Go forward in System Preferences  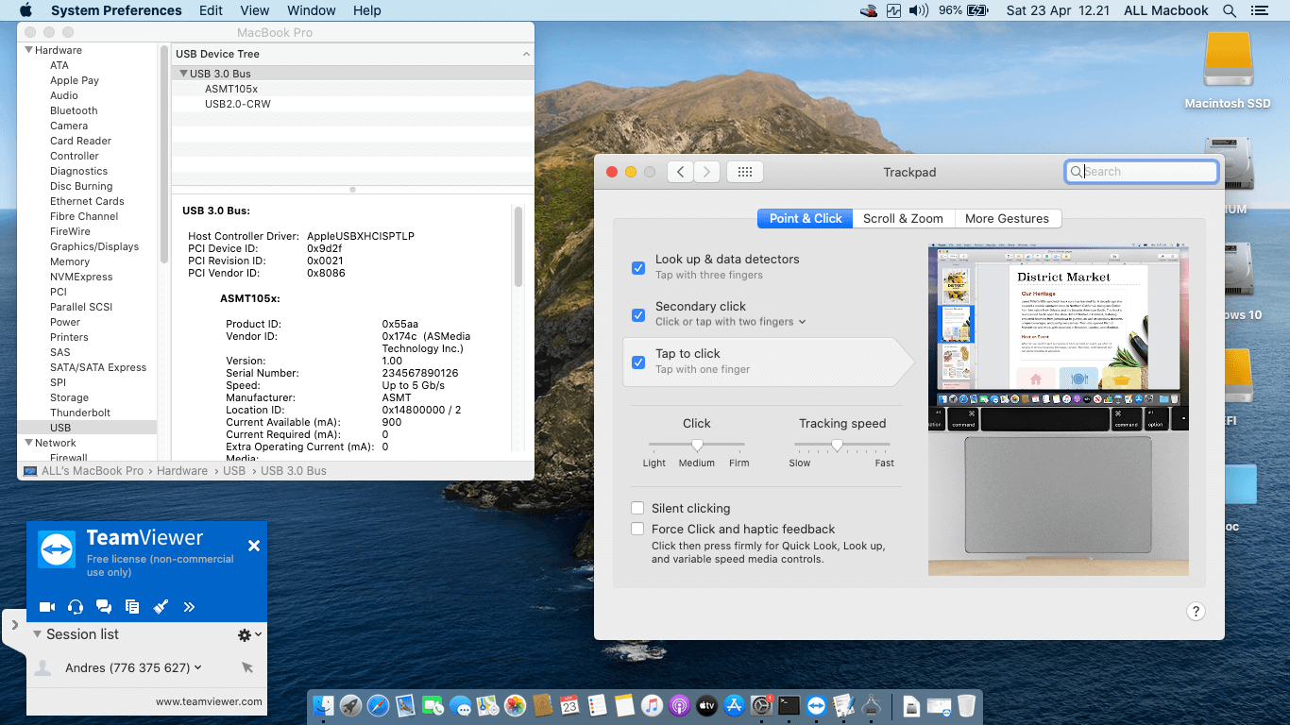[707, 172]
